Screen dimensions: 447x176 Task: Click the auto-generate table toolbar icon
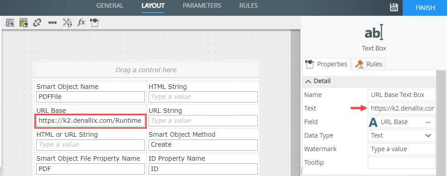10,23
